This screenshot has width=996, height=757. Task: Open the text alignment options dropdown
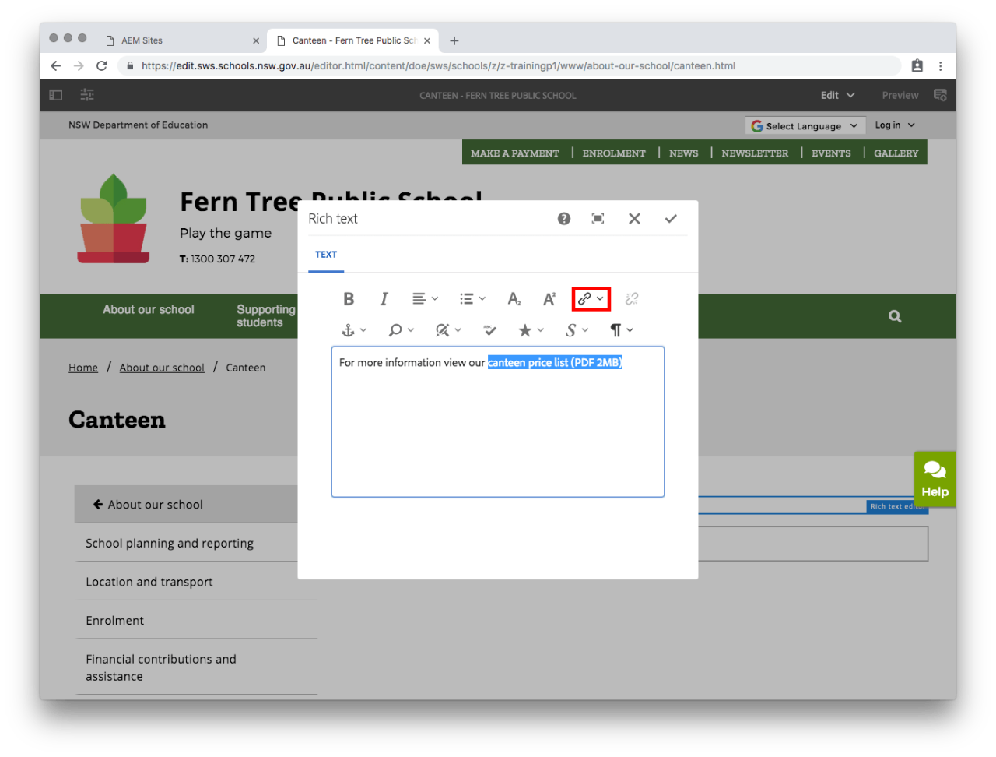[425, 299]
